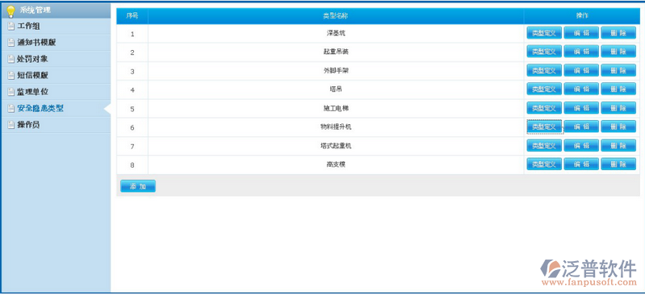Open the 工作组 menu item
Screen dimensions: 645x295
click(55, 27)
